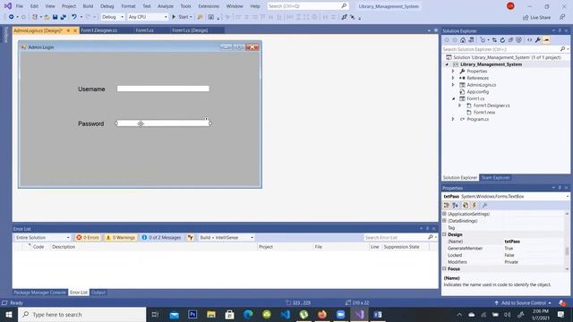Click the Properties wrench icon in Solution Explorer
Viewport: 573px width, 322px height.
tap(537, 40)
